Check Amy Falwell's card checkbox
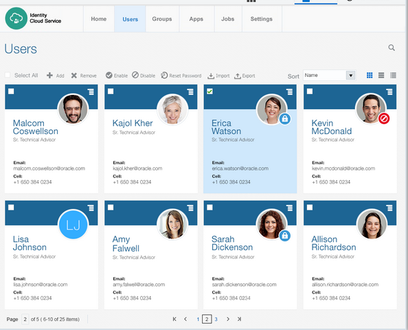The height and width of the screenshot is (330, 408). 111,208
